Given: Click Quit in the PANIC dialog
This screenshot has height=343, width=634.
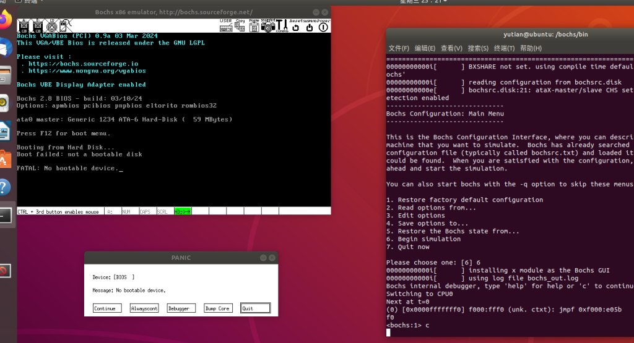Looking at the screenshot, I should tap(255, 308).
